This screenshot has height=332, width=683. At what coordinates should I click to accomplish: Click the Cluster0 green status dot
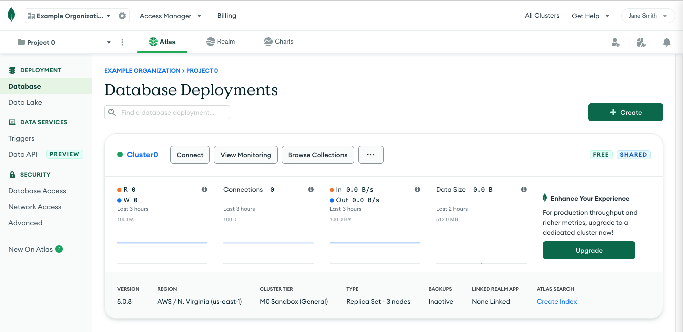point(120,155)
